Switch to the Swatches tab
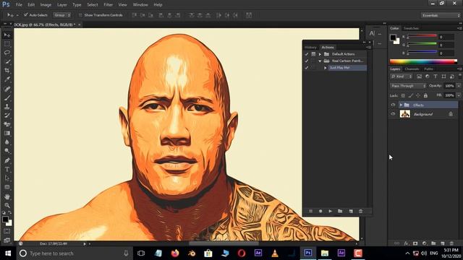Viewport: 463px width, 260px height. 411,28
